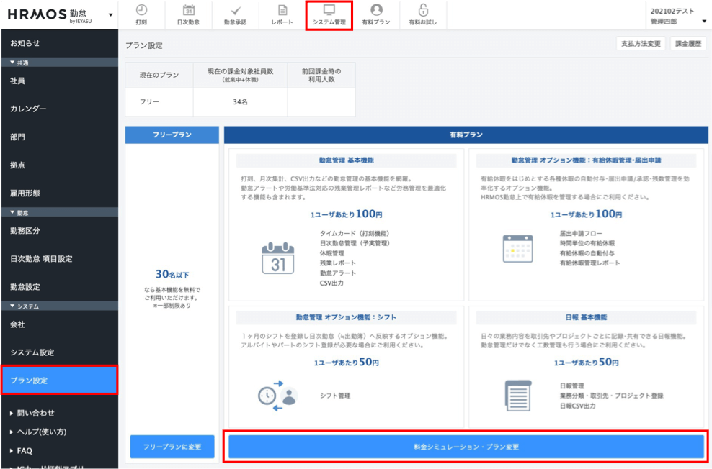Click the 打刻 clock icon
712x469 pixels.
(141, 10)
